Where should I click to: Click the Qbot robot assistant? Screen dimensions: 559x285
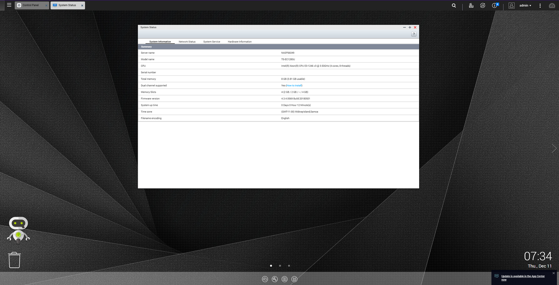18,229
